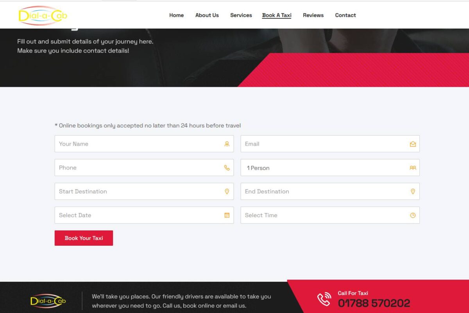
Task: Click the clock icon in Select Time
Action: coord(413,215)
